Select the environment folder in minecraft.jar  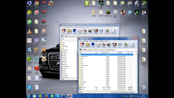click(106, 66)
